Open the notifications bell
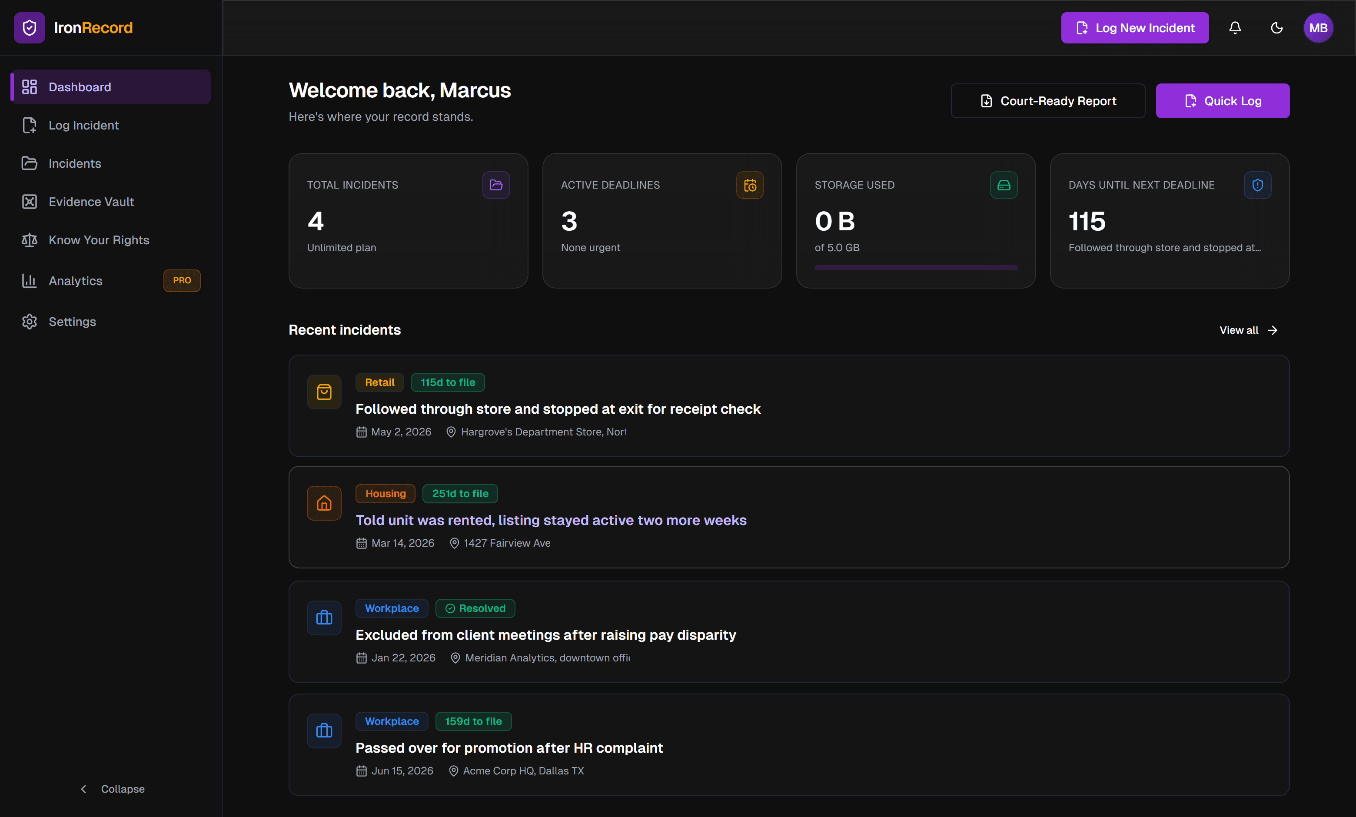The width and height of the screenshot is (1356, 817). click(1235, 27)
